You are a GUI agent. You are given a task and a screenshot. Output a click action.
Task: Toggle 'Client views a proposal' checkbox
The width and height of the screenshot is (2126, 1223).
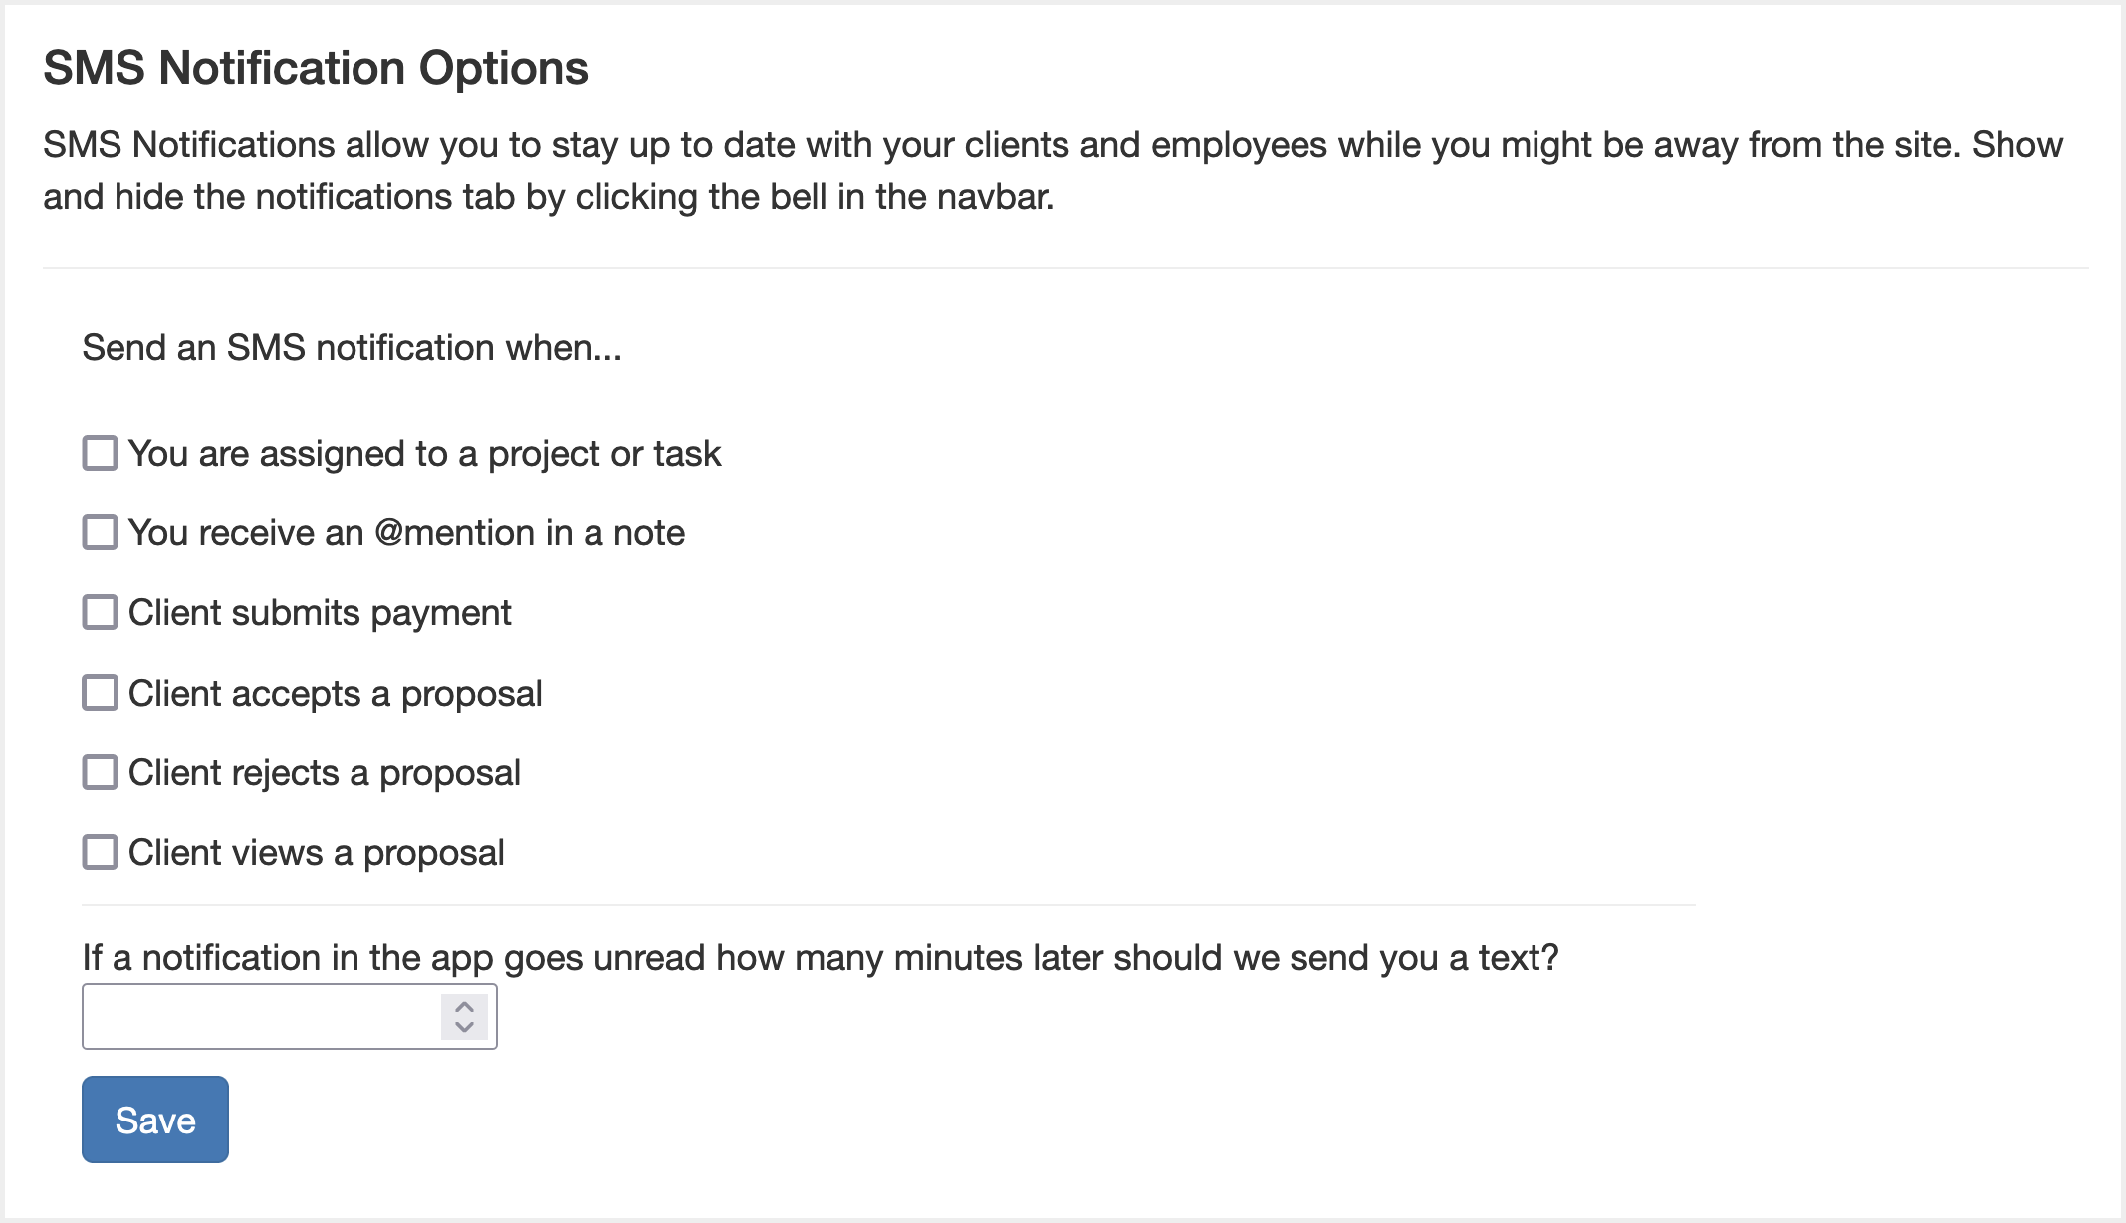click(x=98, y=852)
